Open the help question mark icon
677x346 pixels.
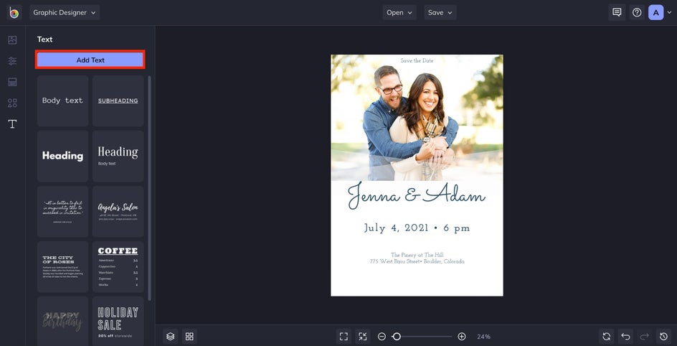637,12
